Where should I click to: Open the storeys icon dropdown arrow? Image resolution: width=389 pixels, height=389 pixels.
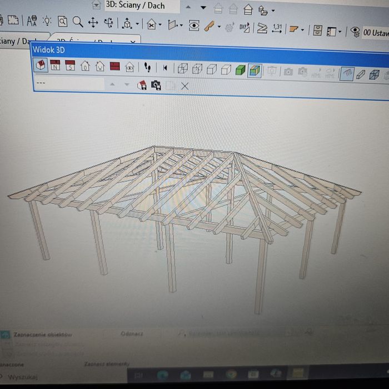273,11
